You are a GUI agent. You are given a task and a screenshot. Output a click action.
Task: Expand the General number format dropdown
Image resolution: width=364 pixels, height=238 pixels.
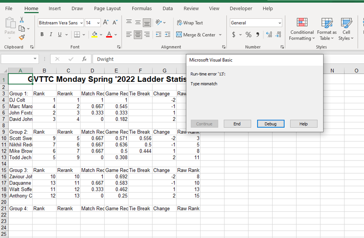pyautogui.click(x=280, y=23)
